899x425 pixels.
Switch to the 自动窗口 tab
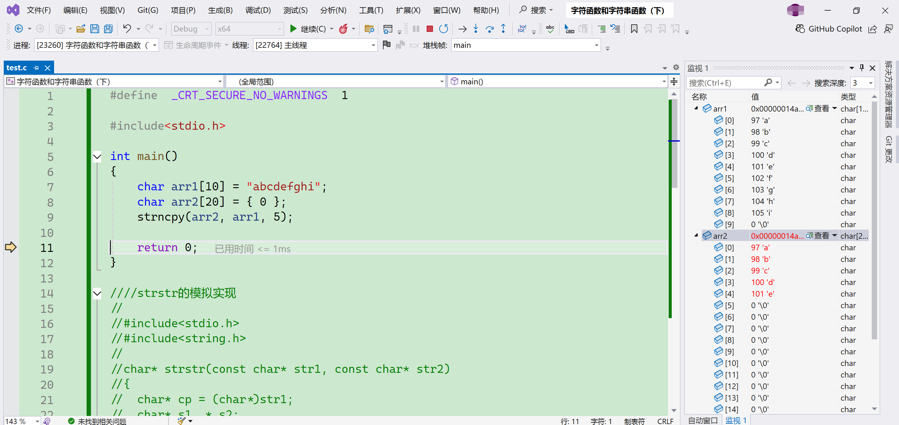[x=702, y=420]
